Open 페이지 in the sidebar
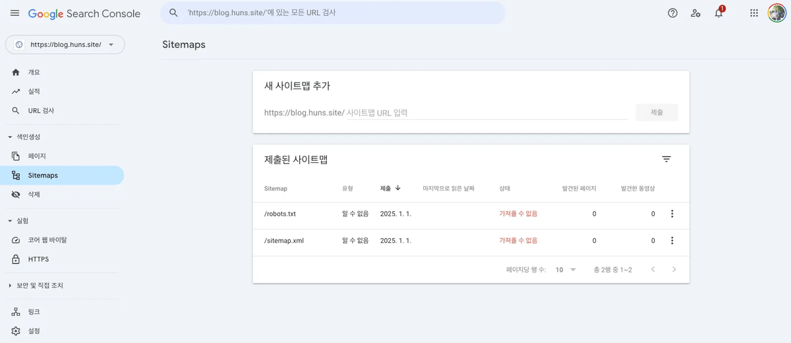Screen dimensions: 791x343 [62, 156]
